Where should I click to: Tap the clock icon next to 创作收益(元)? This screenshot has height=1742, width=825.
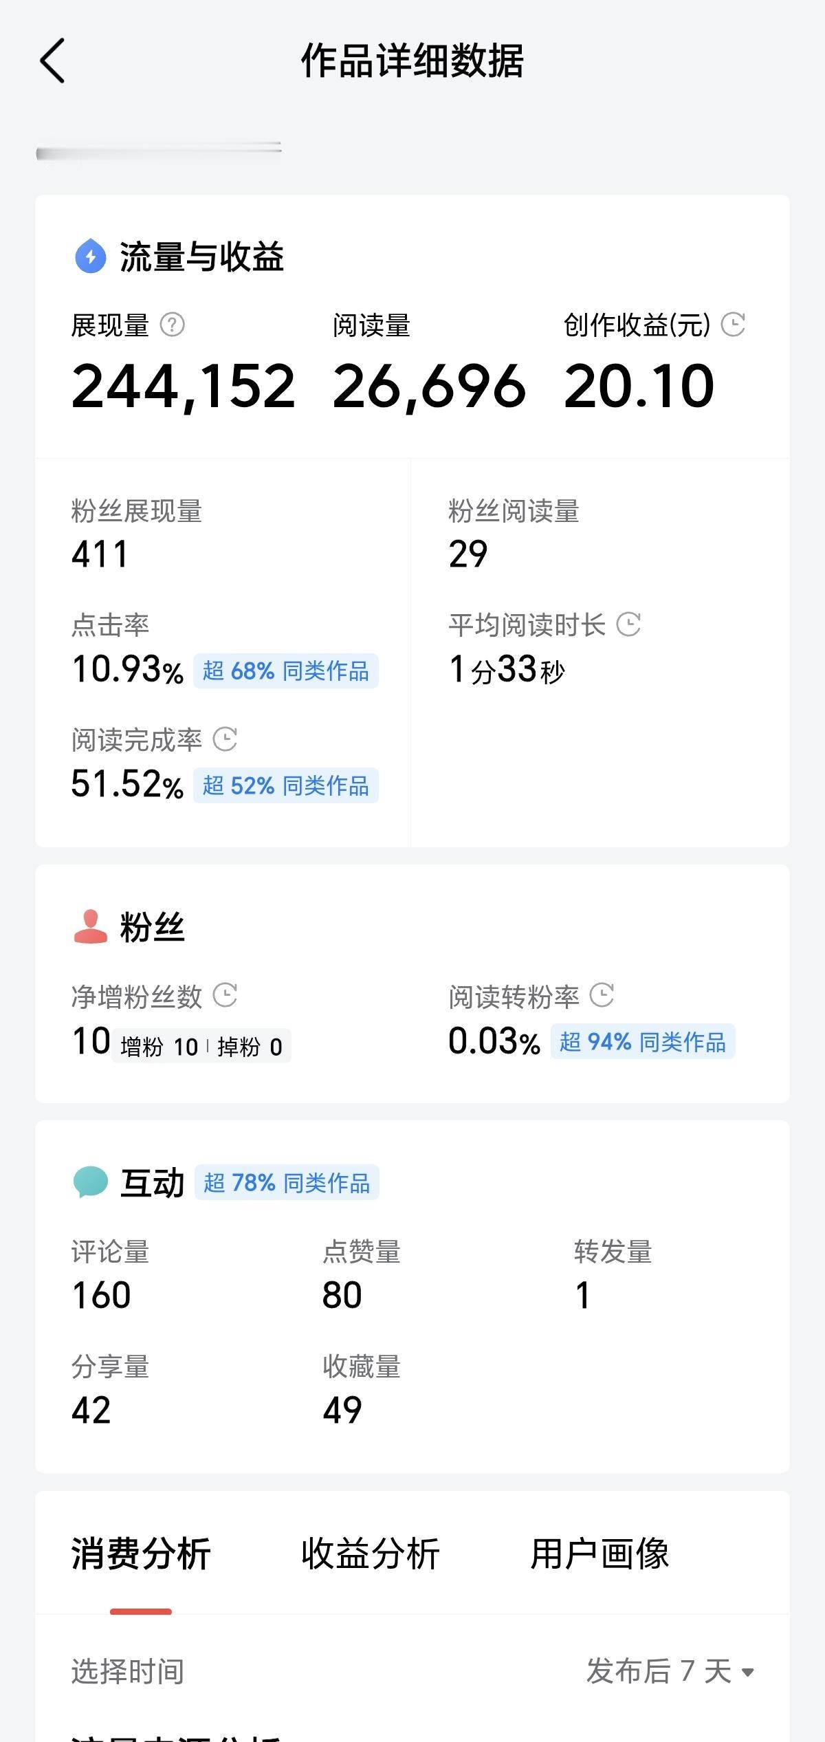[734, 325]
